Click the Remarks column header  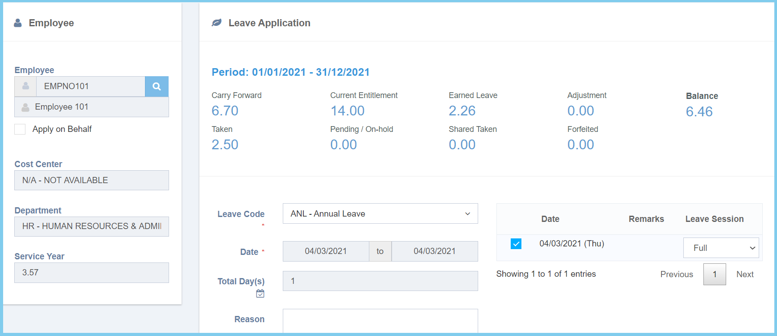pos(646,219)
